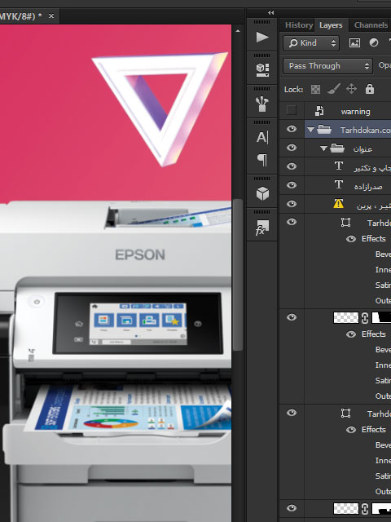
Task: Click the Lock all padlock icon
Action: (x=369, y=89)
